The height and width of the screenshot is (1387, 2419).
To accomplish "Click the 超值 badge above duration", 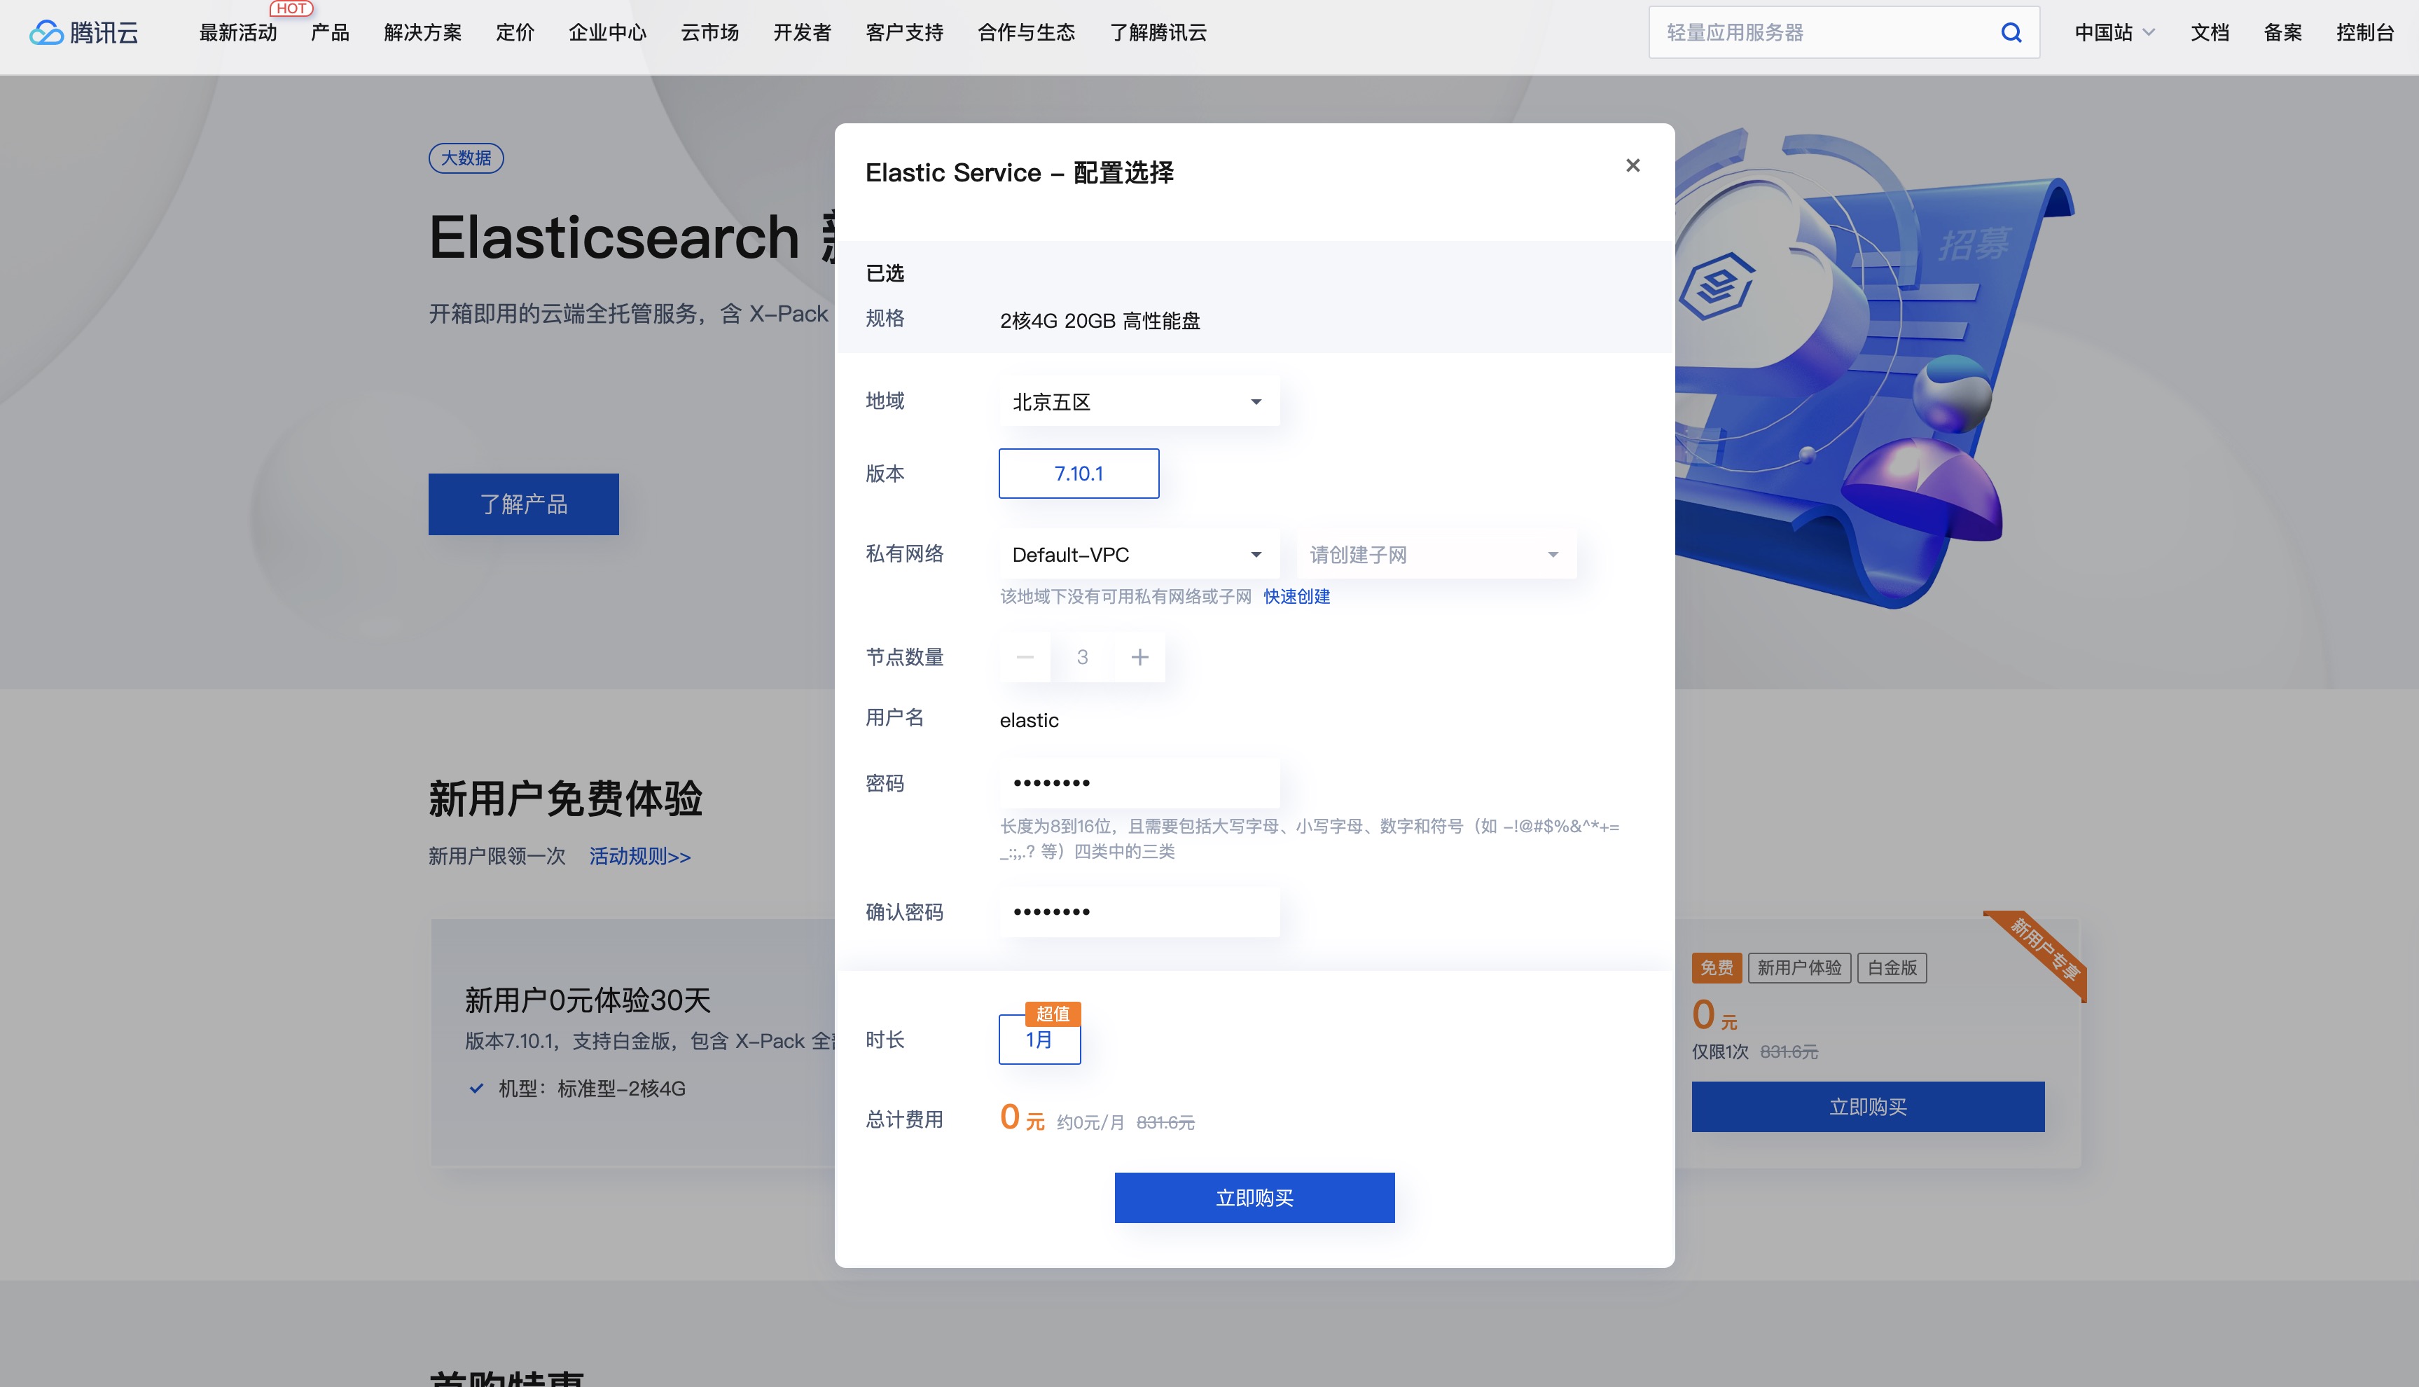I will coord(1053,1014).
